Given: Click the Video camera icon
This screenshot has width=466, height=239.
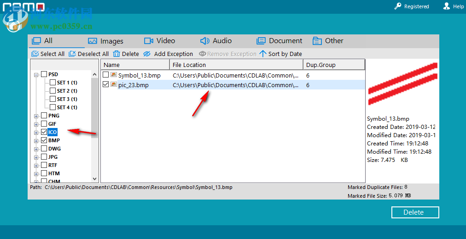Looking at the screenshot, I should point(149,40).
